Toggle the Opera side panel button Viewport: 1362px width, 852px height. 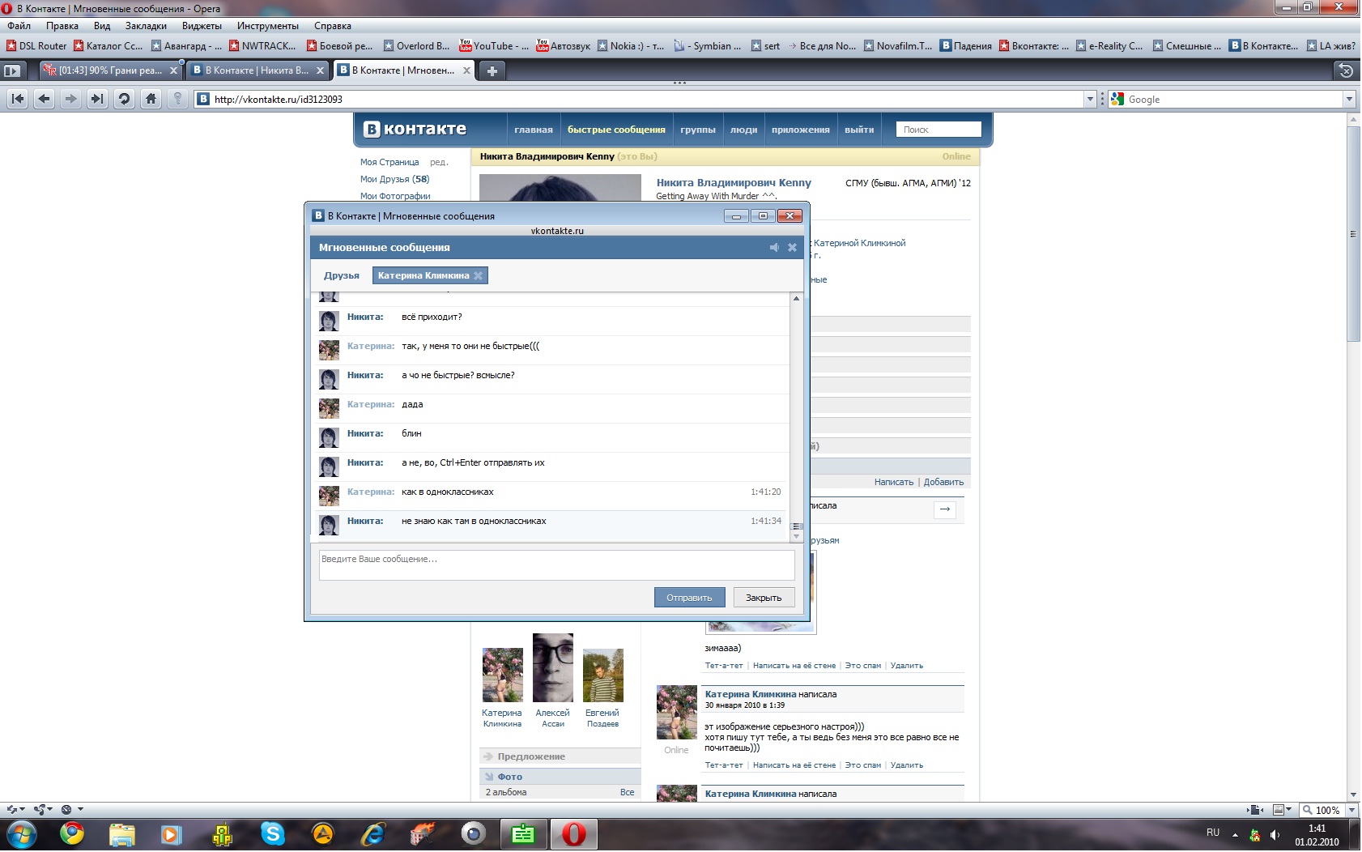(x=12, y=70)
